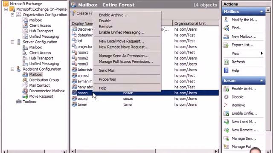Select the tamer mailbox row
The width and height of the screenshot is (273, 153).
click(x=145, y=105)
